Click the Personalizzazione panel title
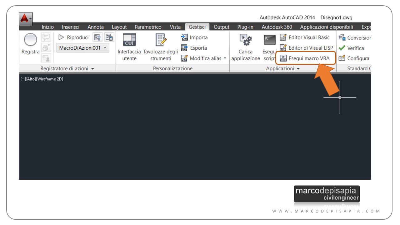 pos(173,68)
